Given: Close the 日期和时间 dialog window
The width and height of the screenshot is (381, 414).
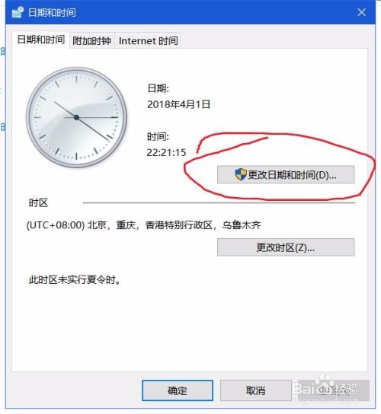Looking at the screenshot, I should click(361, 12).
